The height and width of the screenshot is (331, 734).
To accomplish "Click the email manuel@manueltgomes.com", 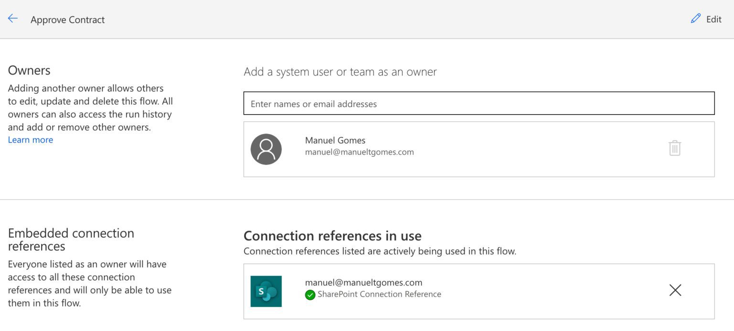I will (360, 152).
